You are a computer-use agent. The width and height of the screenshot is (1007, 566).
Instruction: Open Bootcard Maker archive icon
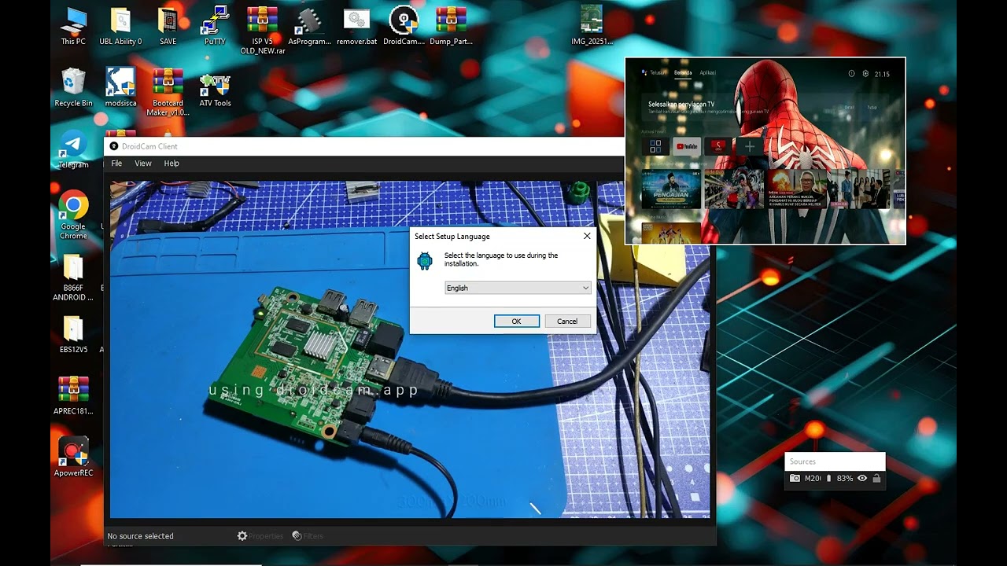click(168, 92)
